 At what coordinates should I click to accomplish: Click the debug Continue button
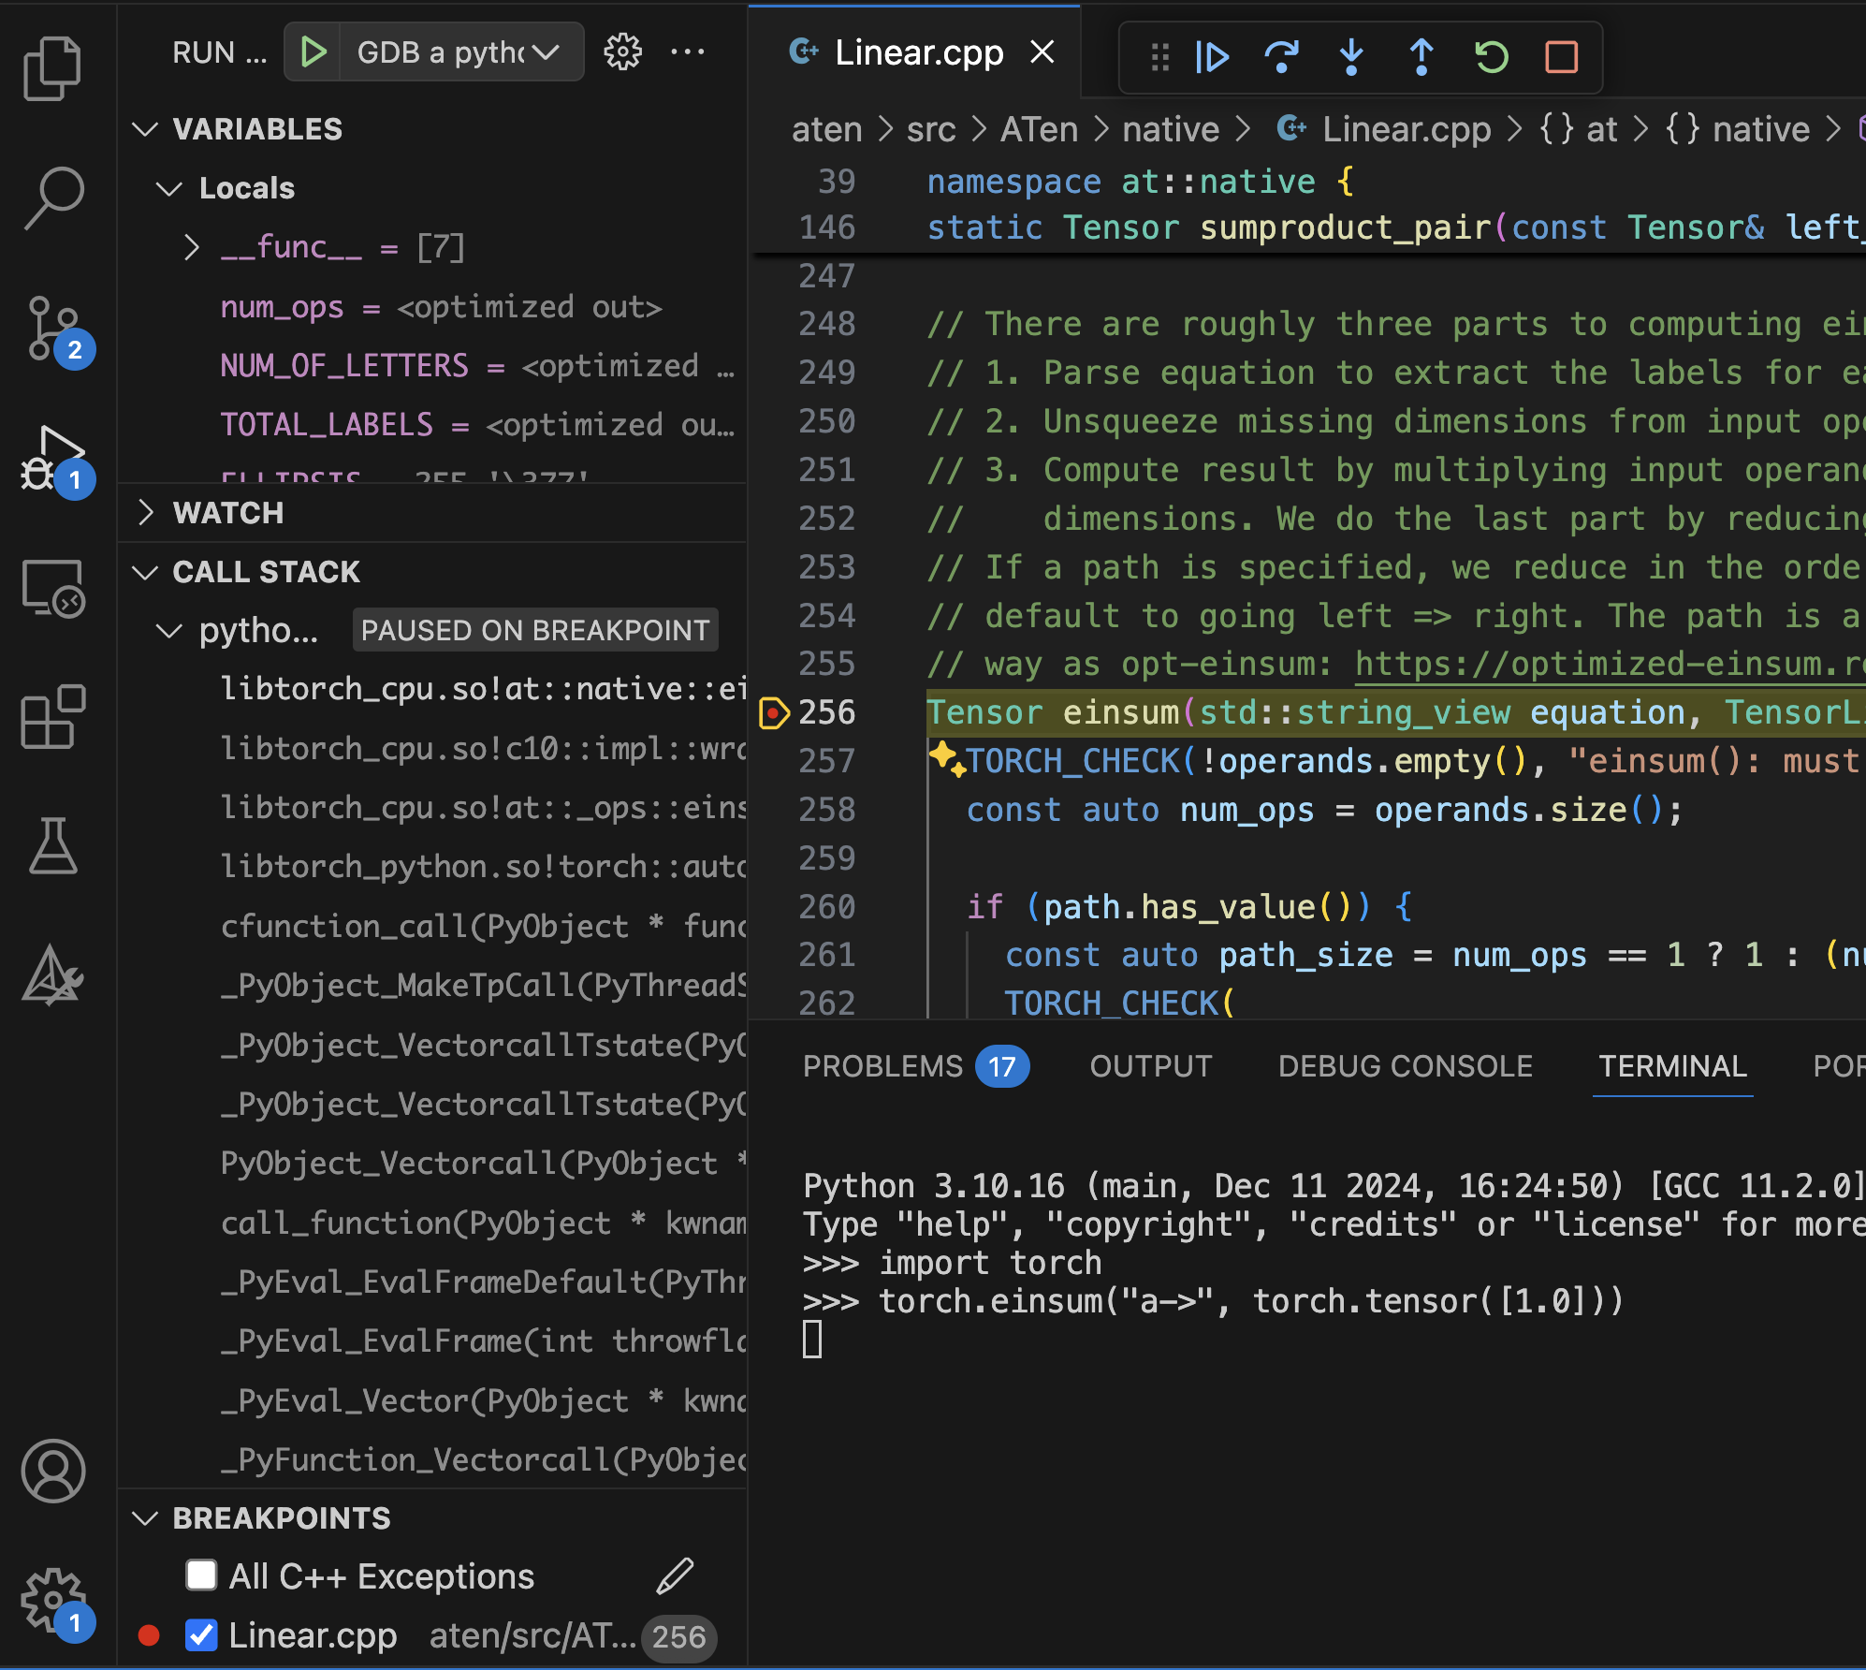click(x=1212, y=57)
